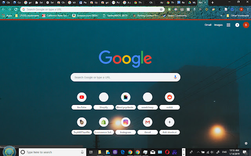Open the Other bookmarks folder
This screenshot has width=251, height=156.
tap(238, 16)
